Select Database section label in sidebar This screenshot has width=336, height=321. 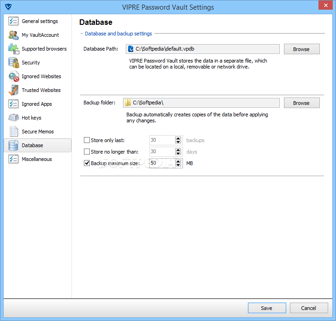(32, 145)
